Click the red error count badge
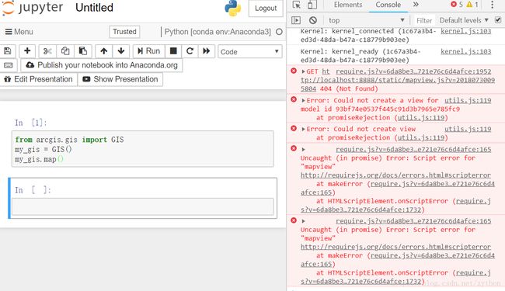 [x=457, y=5]
